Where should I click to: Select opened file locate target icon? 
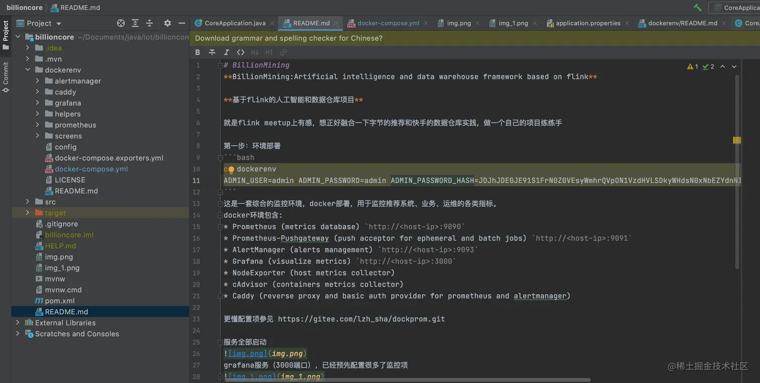(121, 23)
